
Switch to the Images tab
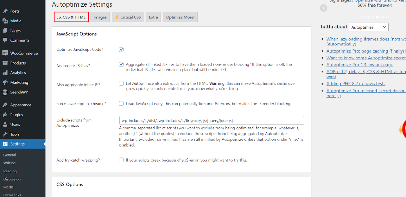pos(100,17)
